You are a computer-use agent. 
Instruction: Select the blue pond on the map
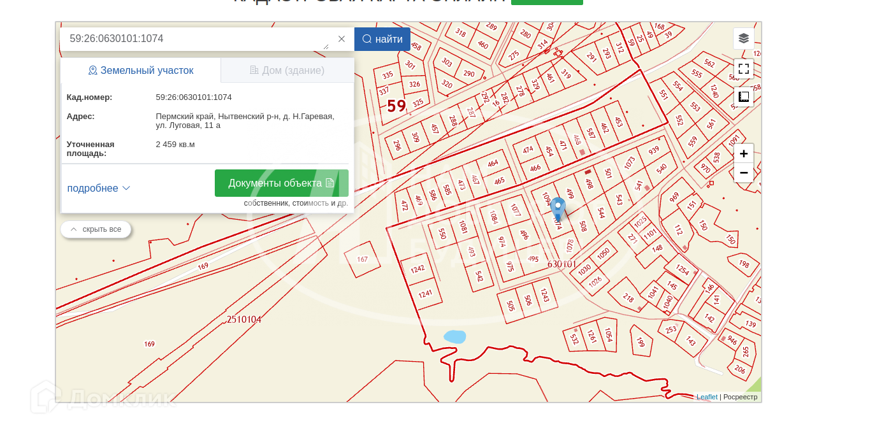point(454,337)
